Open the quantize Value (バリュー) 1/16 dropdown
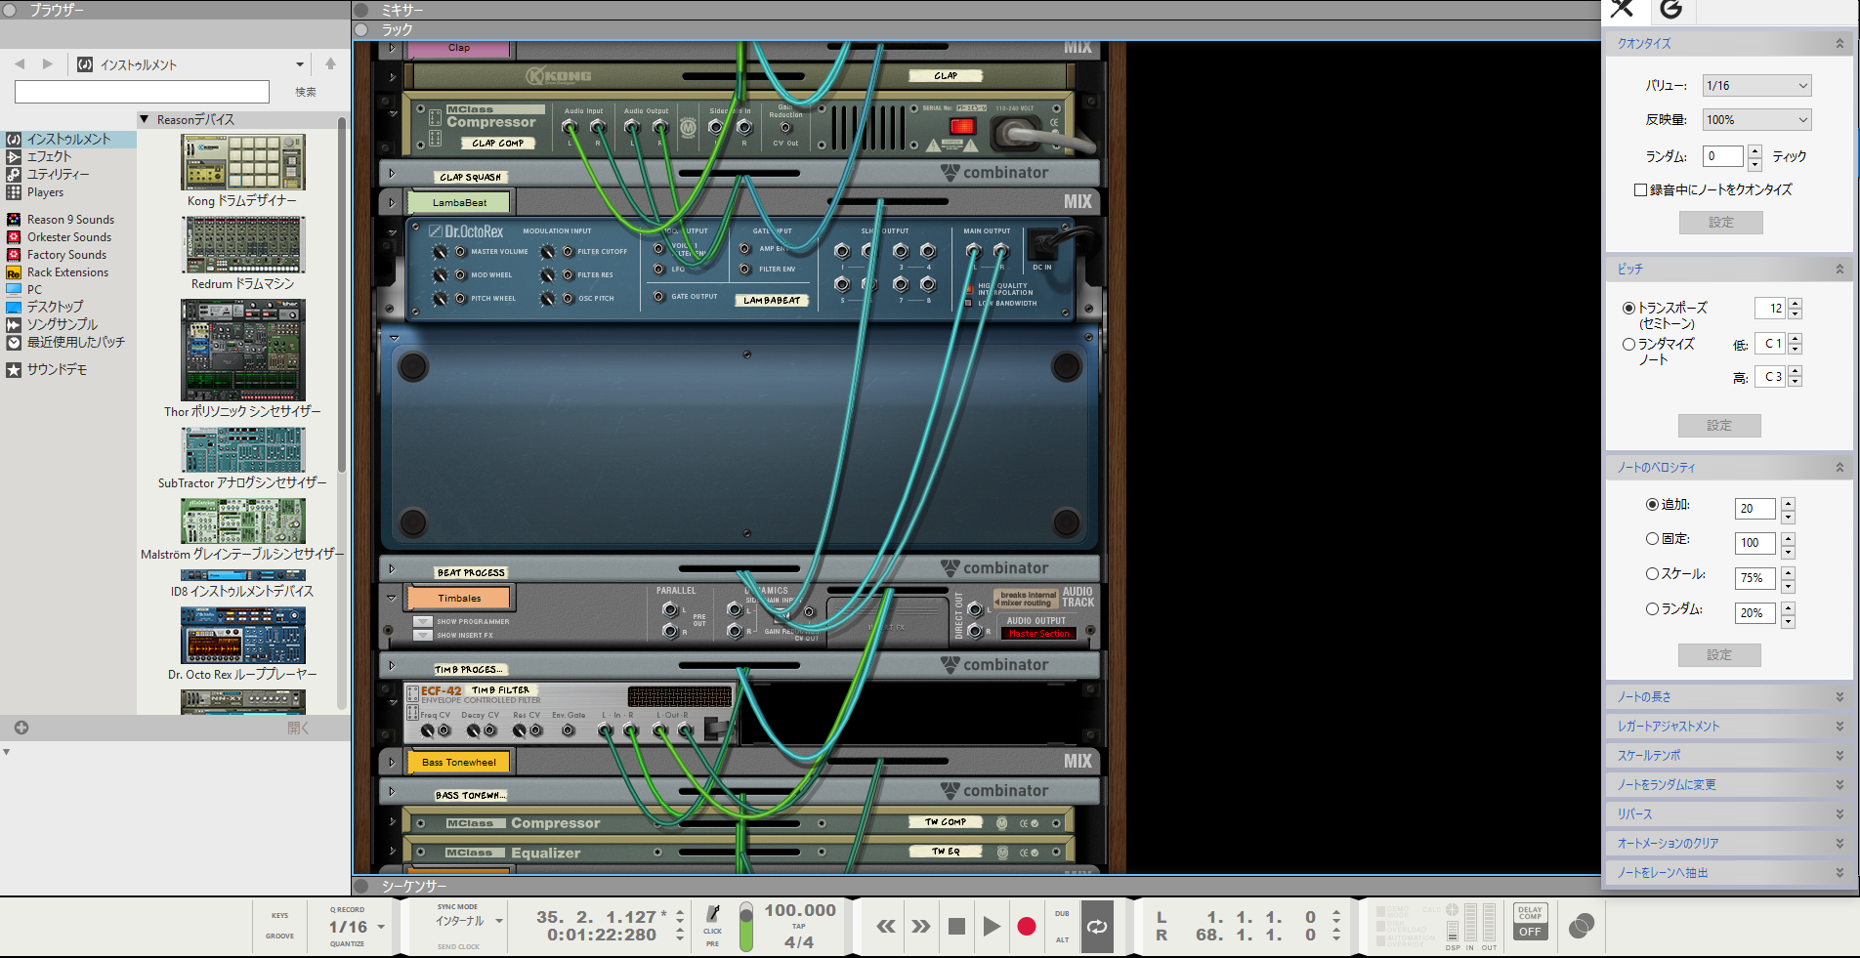The width and height of the screenshot is (1860, 958). [1756, 86]
